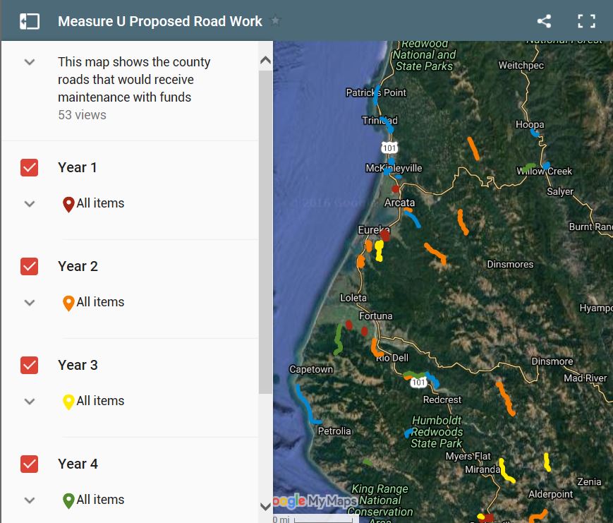The height and width of the screenshot is (523, 613).
Task: Expand All items under Year 3
Action: (x=29, y=401)
